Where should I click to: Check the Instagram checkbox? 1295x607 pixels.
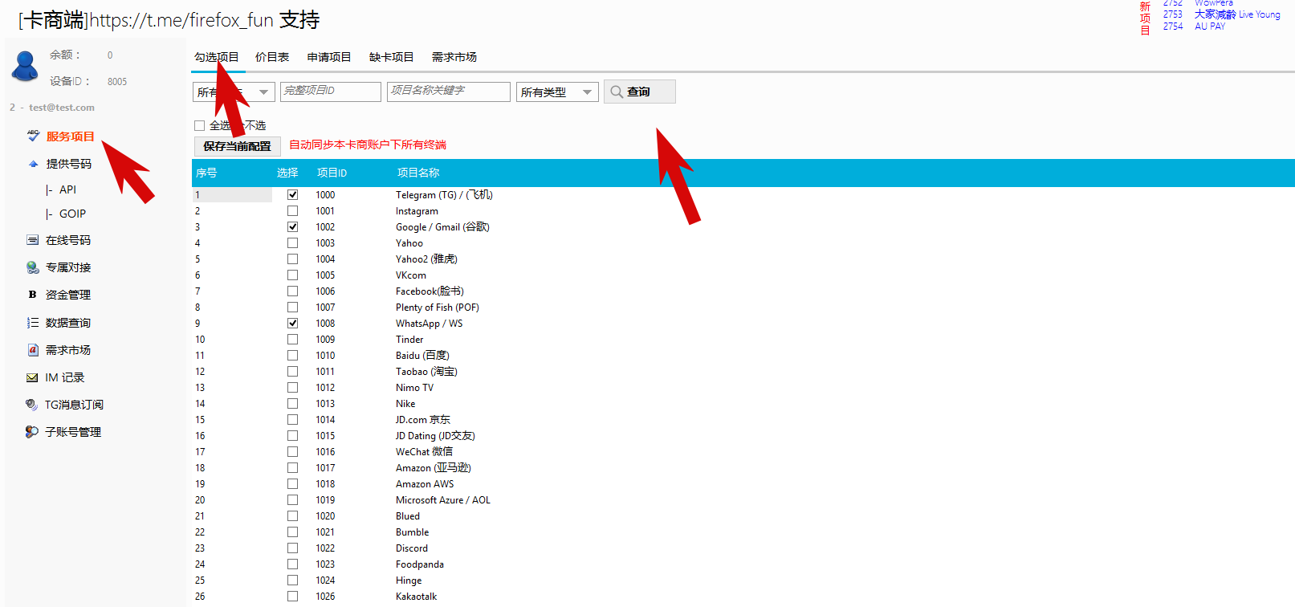tap(293, 210)
